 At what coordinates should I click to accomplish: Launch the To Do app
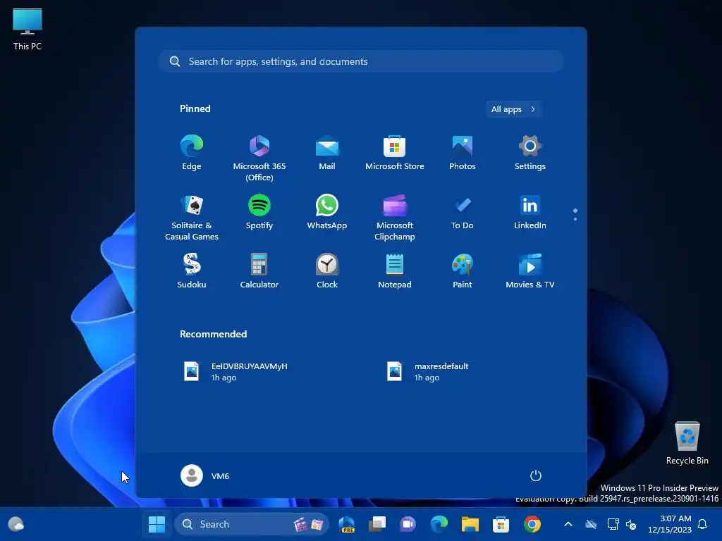coord(463,213)
